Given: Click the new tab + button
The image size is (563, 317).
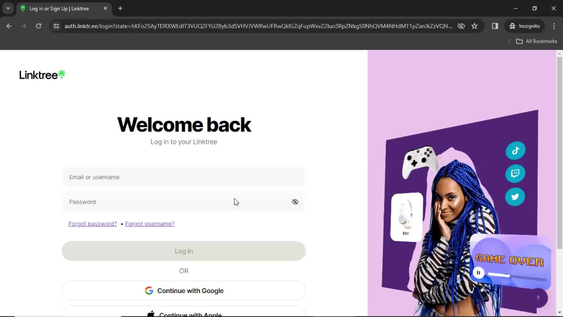Looking at the screenshot, I should click(120, 9).
